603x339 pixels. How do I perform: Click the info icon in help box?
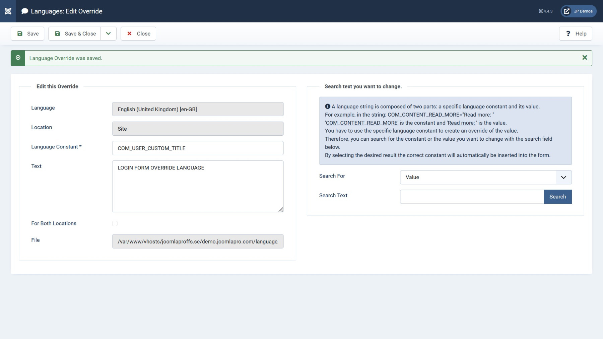(328, 107)
